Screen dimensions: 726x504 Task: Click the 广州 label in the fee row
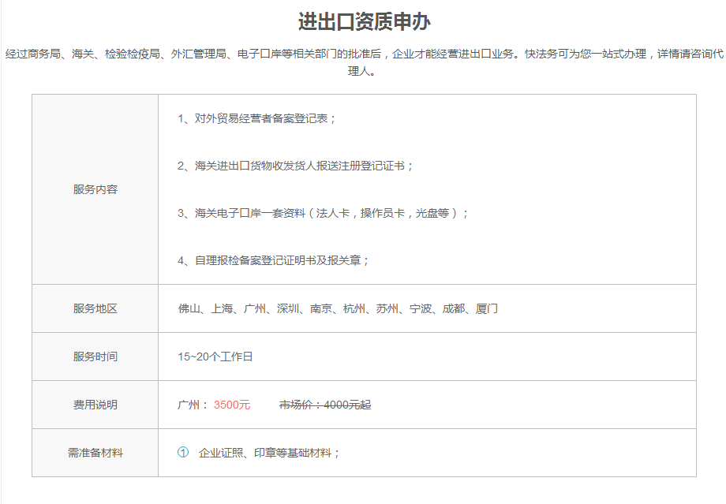pos(189,405)
